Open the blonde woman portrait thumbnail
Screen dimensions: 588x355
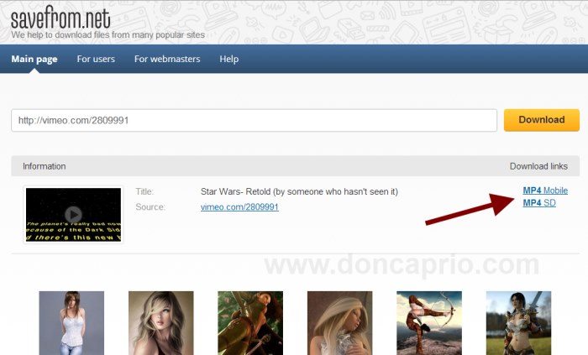coord(161,323)
